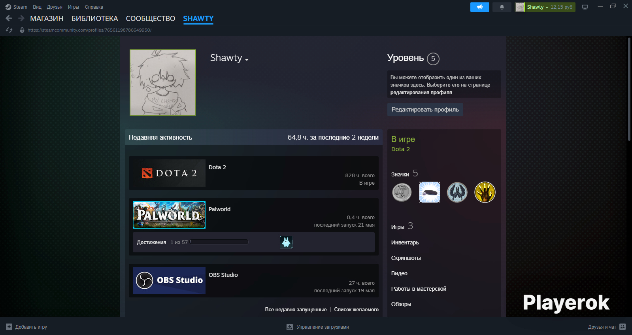Click the Palworld achievements progress bar
Viewport: 632px width, 335px height.
click(x=219, y=242)
